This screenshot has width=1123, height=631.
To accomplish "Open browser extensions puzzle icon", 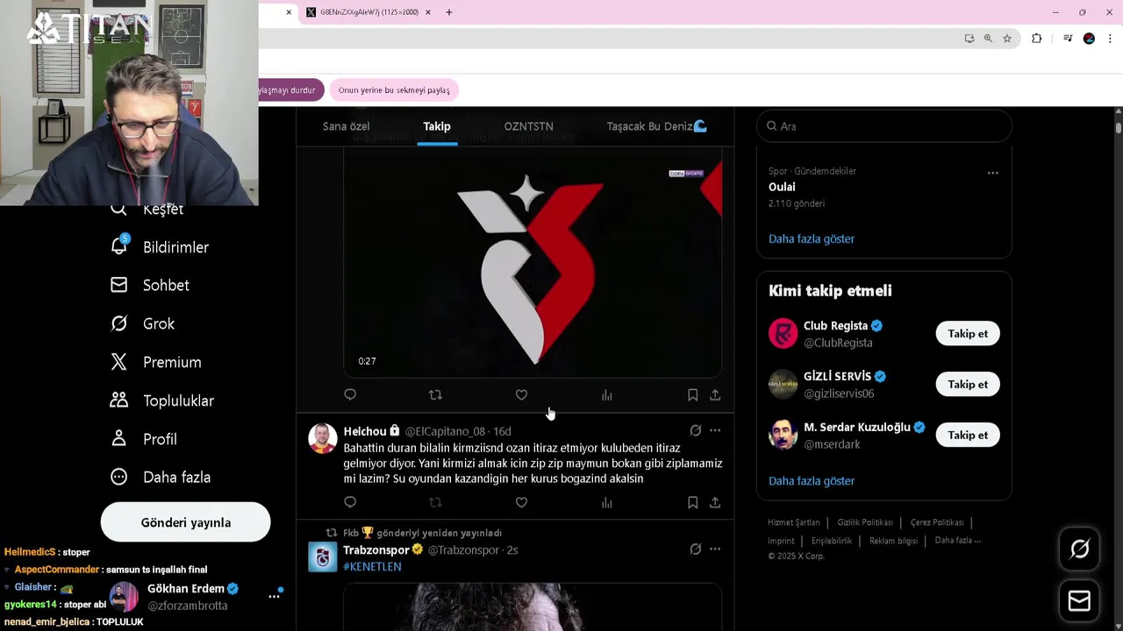I will click(x=1036, y=39).
